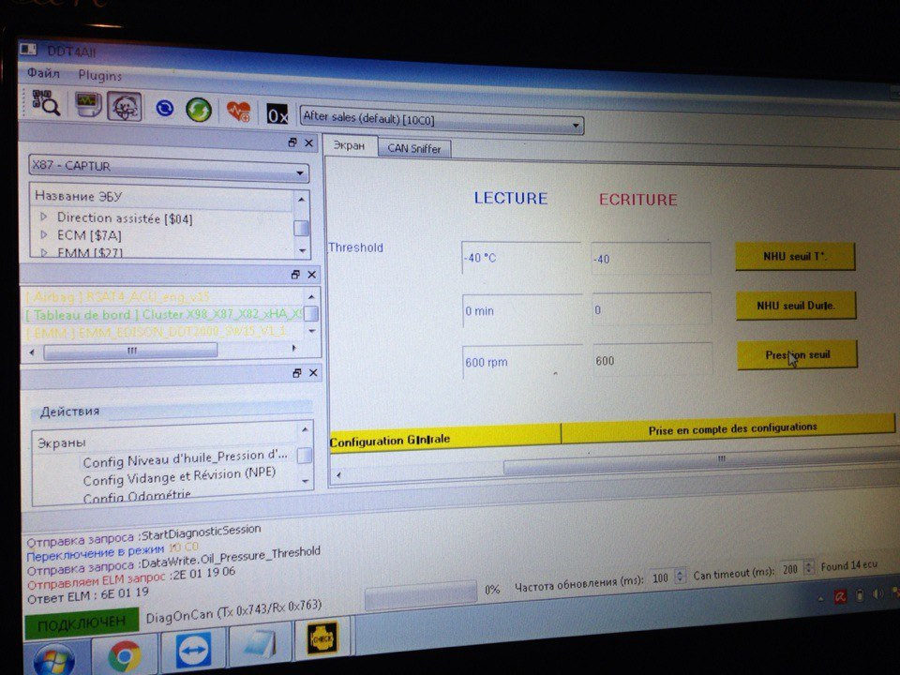Click the 0 min lecture field
This screenshot has height=675, width=900.
pyautogui.click(x=522, y=310)
